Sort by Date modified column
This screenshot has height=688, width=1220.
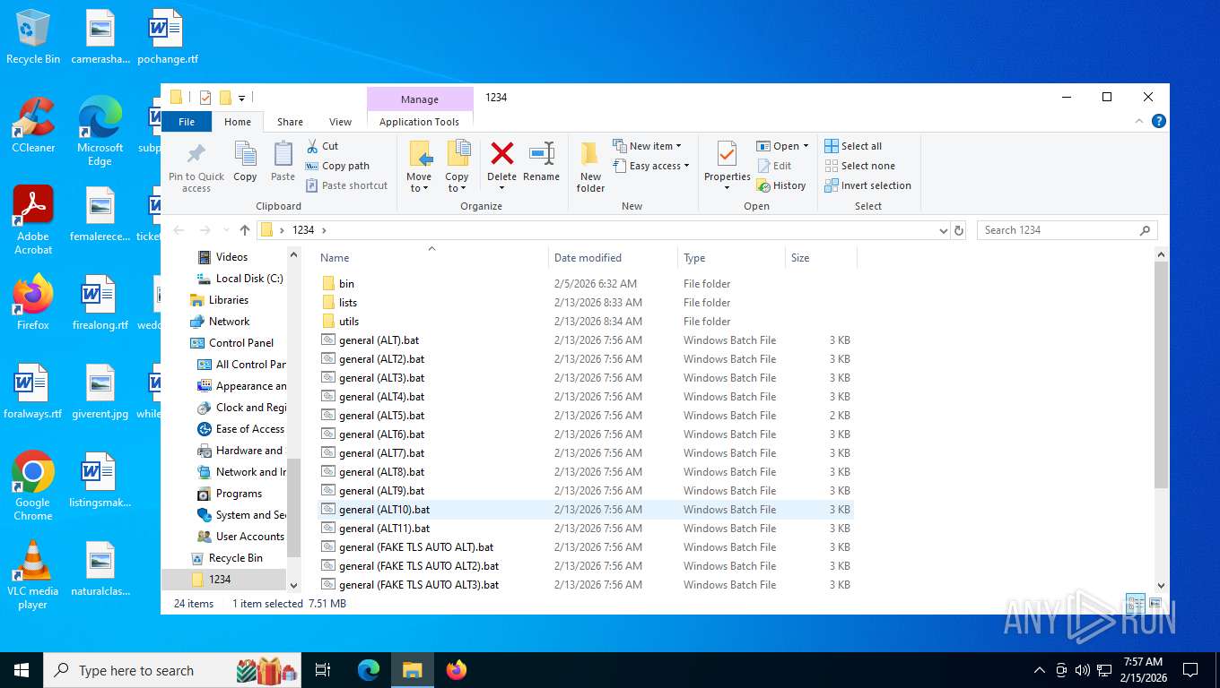click(613, 258)
